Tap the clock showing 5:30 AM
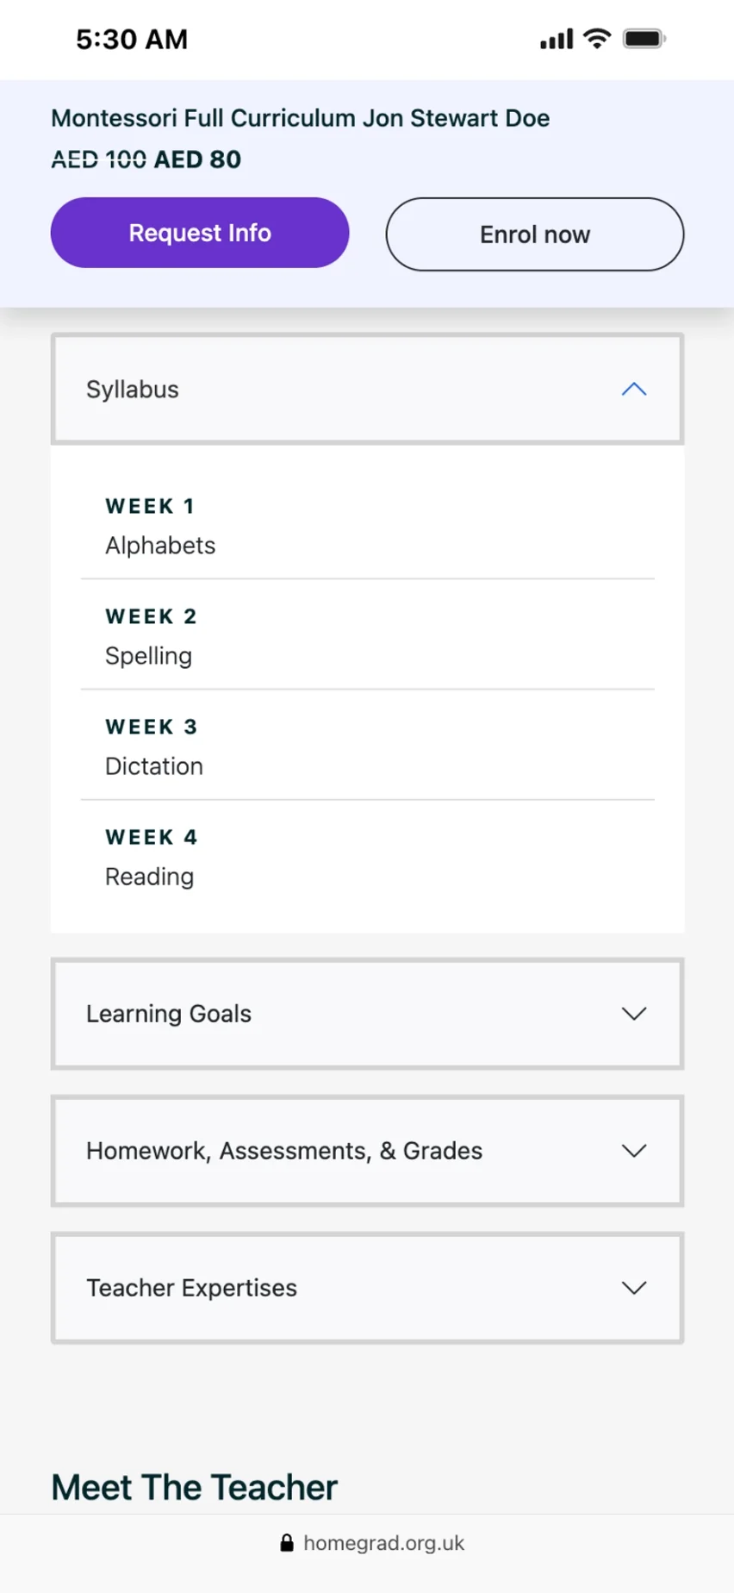This screenshot has height=1593, width=734. pyautogui.click(x=131, y=39)
